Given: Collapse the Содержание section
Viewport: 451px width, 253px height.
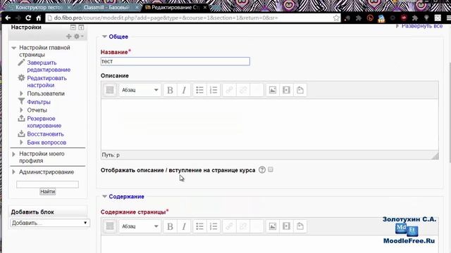Looking at the screenshot, I should (104, 197).
